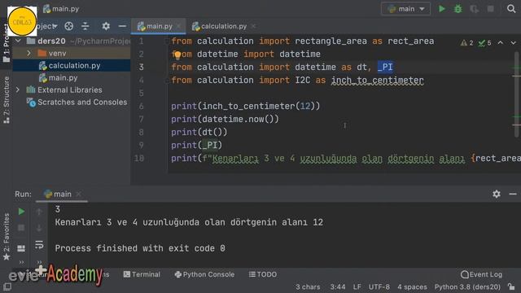This screenshot has height=293, width=521.
Task: Jump to previous highlighted error arrow
Action: pos(501,43)
